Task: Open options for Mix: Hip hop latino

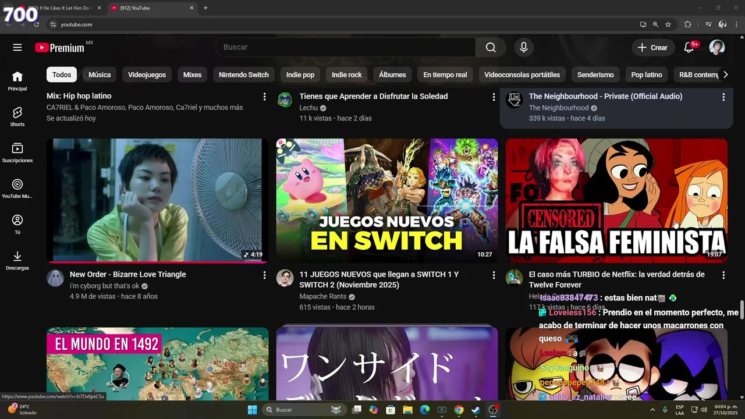Action: pos(264,97)
